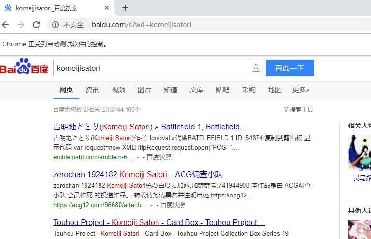
Task: Close the komeijisatori tab
Action: (107, 8)
